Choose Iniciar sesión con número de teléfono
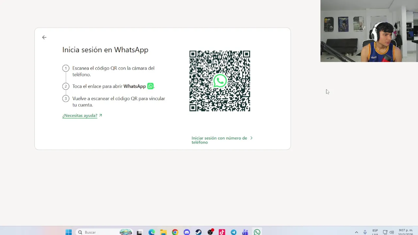Screen dimensions: 418x235 pos(219,140)
